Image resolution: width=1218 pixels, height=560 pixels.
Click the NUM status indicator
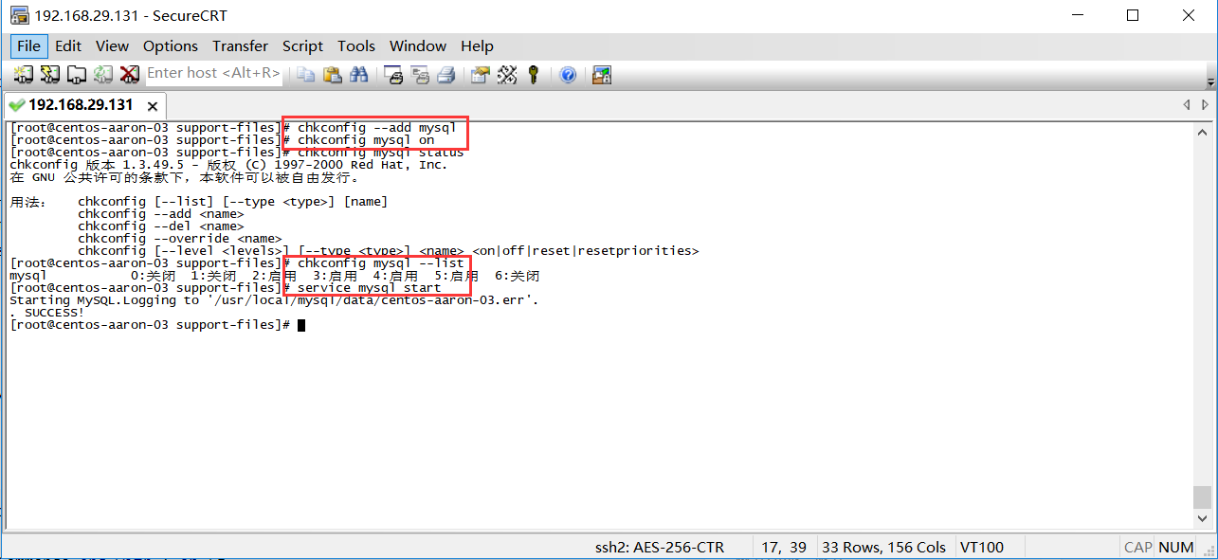(x=1176, y=547)
